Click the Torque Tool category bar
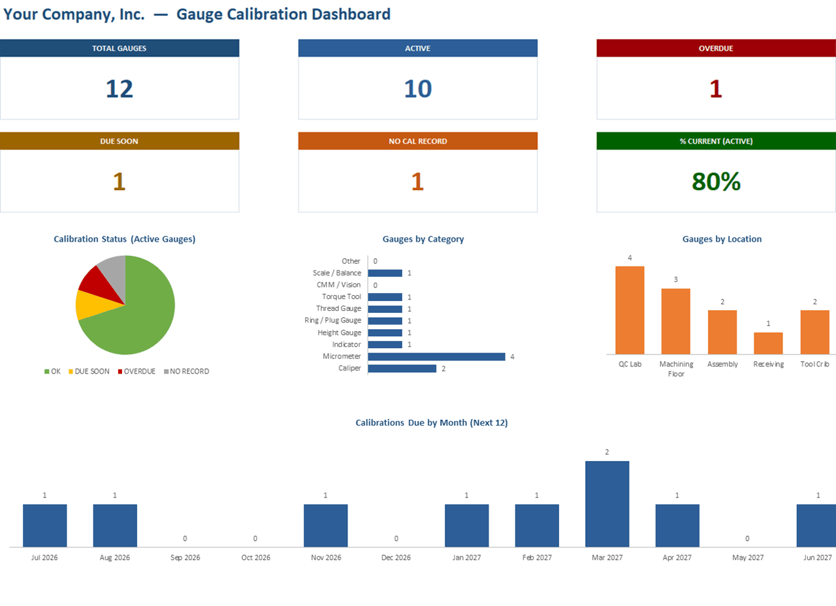Image resolution: width=836 pixels, height=606 pixels. [x=385, y=297]
